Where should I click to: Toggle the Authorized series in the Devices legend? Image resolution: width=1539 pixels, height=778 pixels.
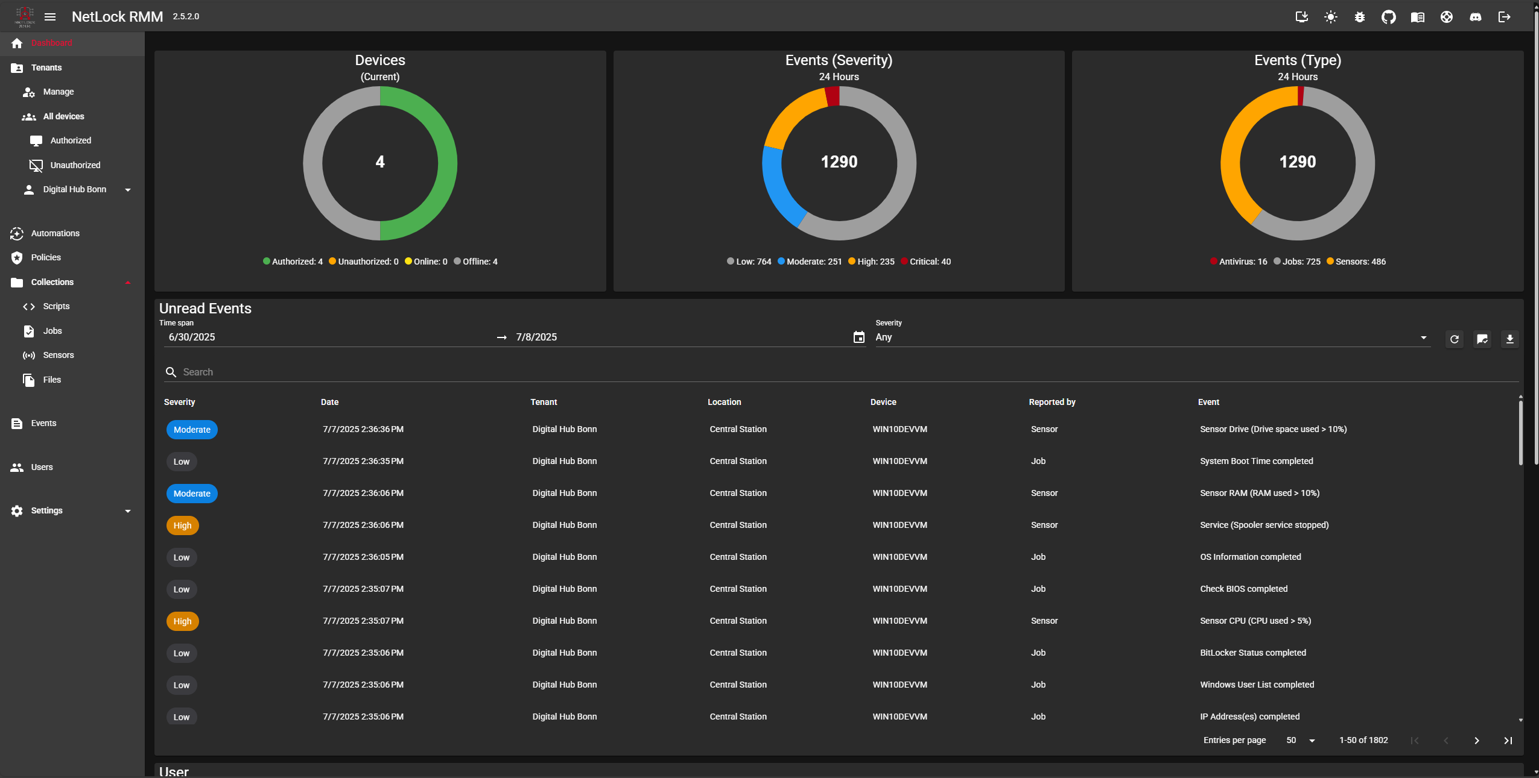coord(293,262)
